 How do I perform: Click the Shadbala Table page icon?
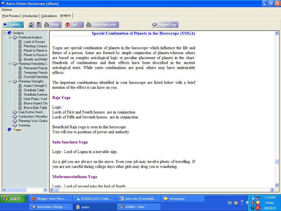tap(20, 90)
